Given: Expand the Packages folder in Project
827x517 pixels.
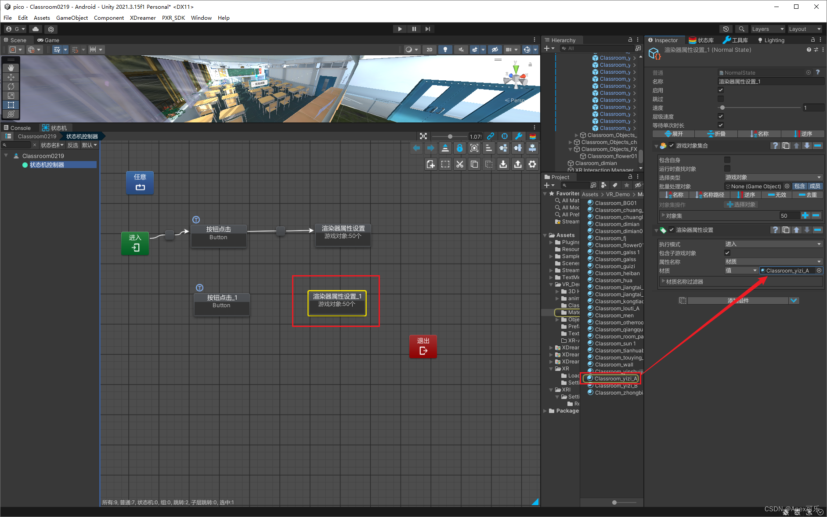Looking at the screenshot, I should click(545, 411).
